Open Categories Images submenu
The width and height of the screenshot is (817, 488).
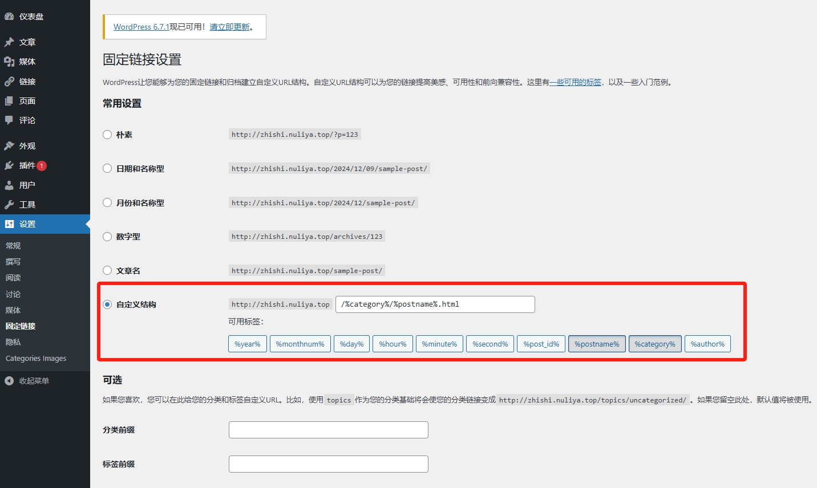[x=36, y=359]
